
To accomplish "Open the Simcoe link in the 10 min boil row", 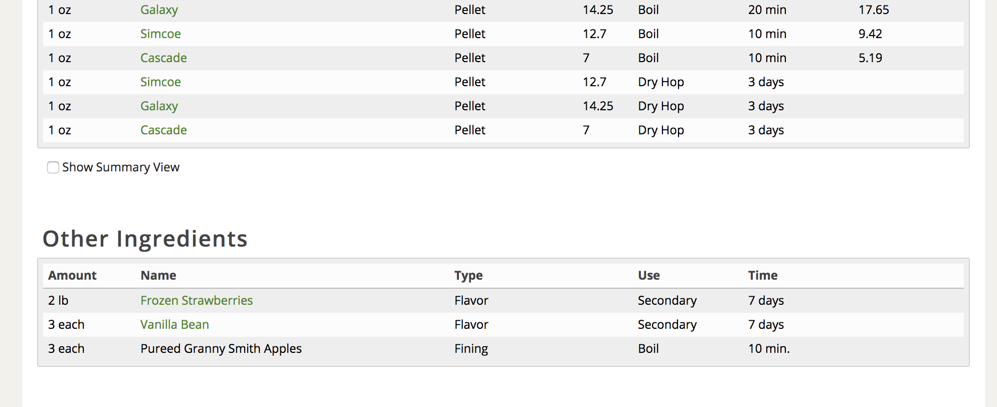I will click(160, 34).
